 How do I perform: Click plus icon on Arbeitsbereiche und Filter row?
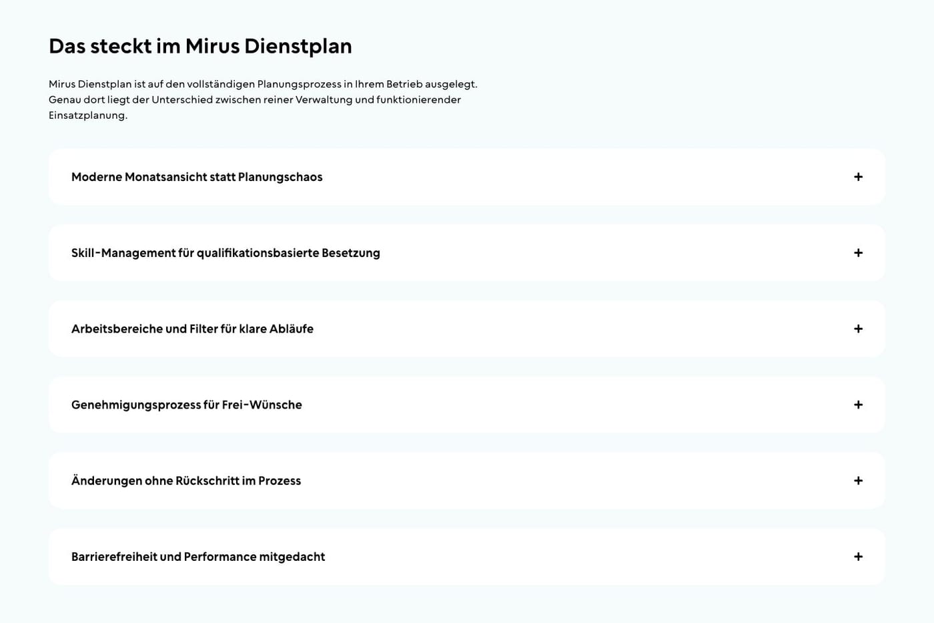(x=858, y=329)
